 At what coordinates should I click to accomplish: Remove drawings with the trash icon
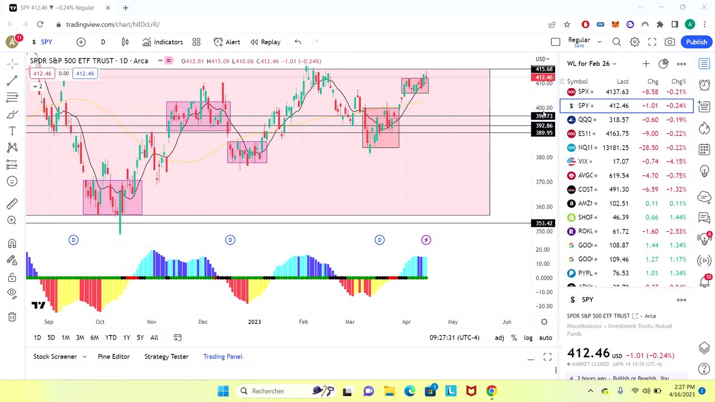point(12,317)
